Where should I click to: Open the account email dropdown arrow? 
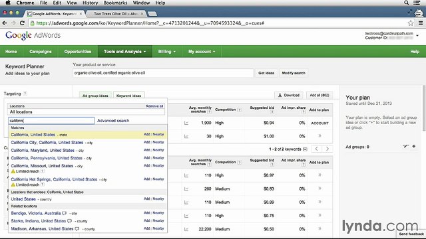(417, 35)
